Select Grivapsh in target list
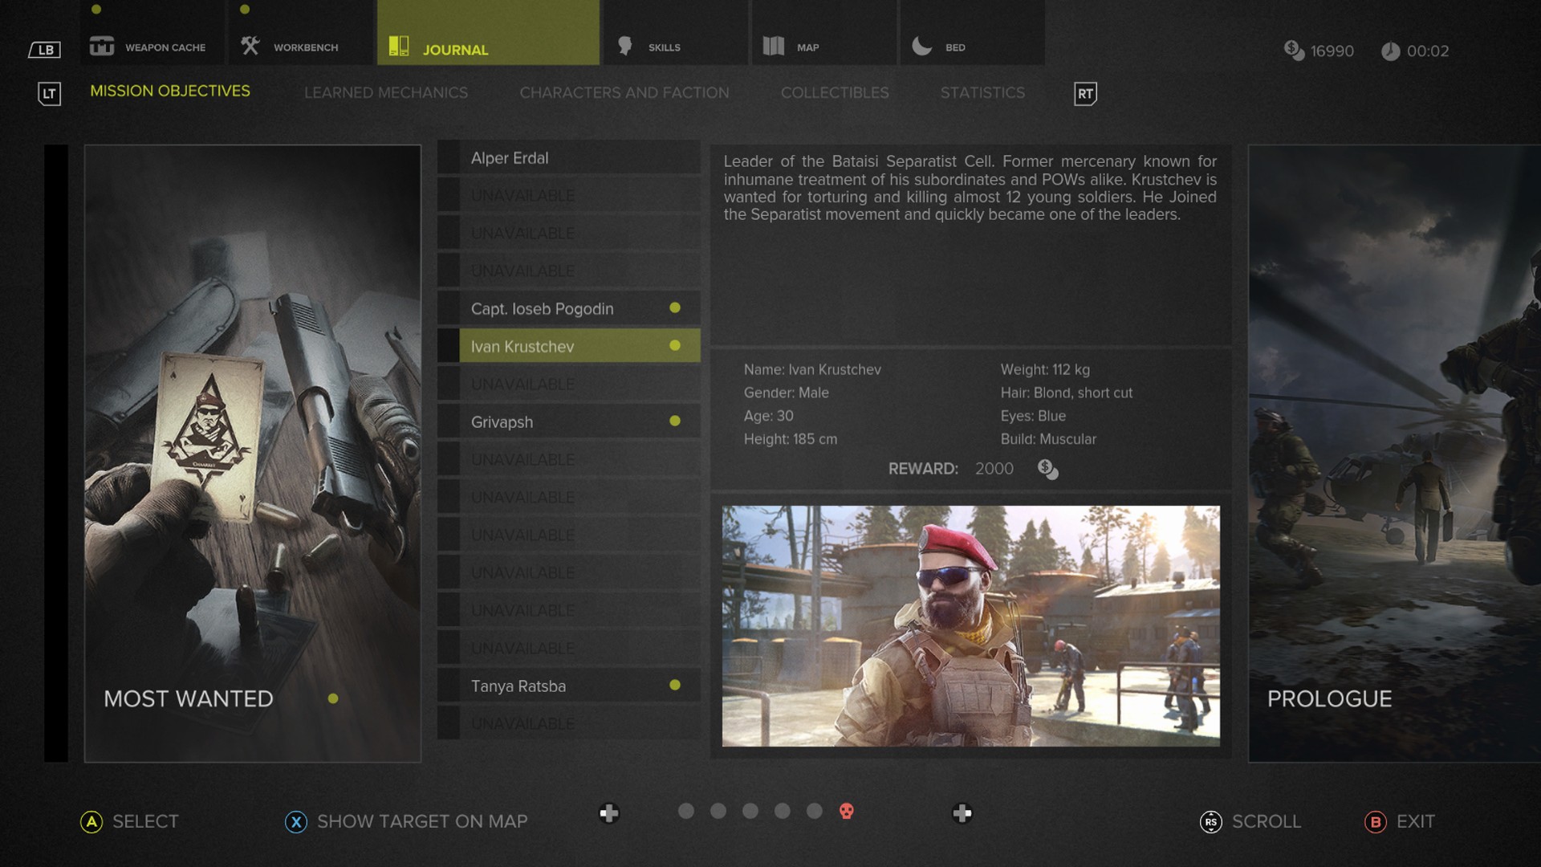This screenshot has width=1541, height=867. tap(569, 421)
